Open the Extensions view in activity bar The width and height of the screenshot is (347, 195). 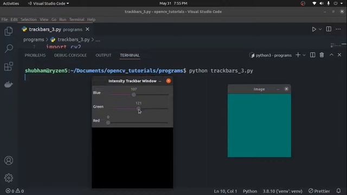[9, 66]
